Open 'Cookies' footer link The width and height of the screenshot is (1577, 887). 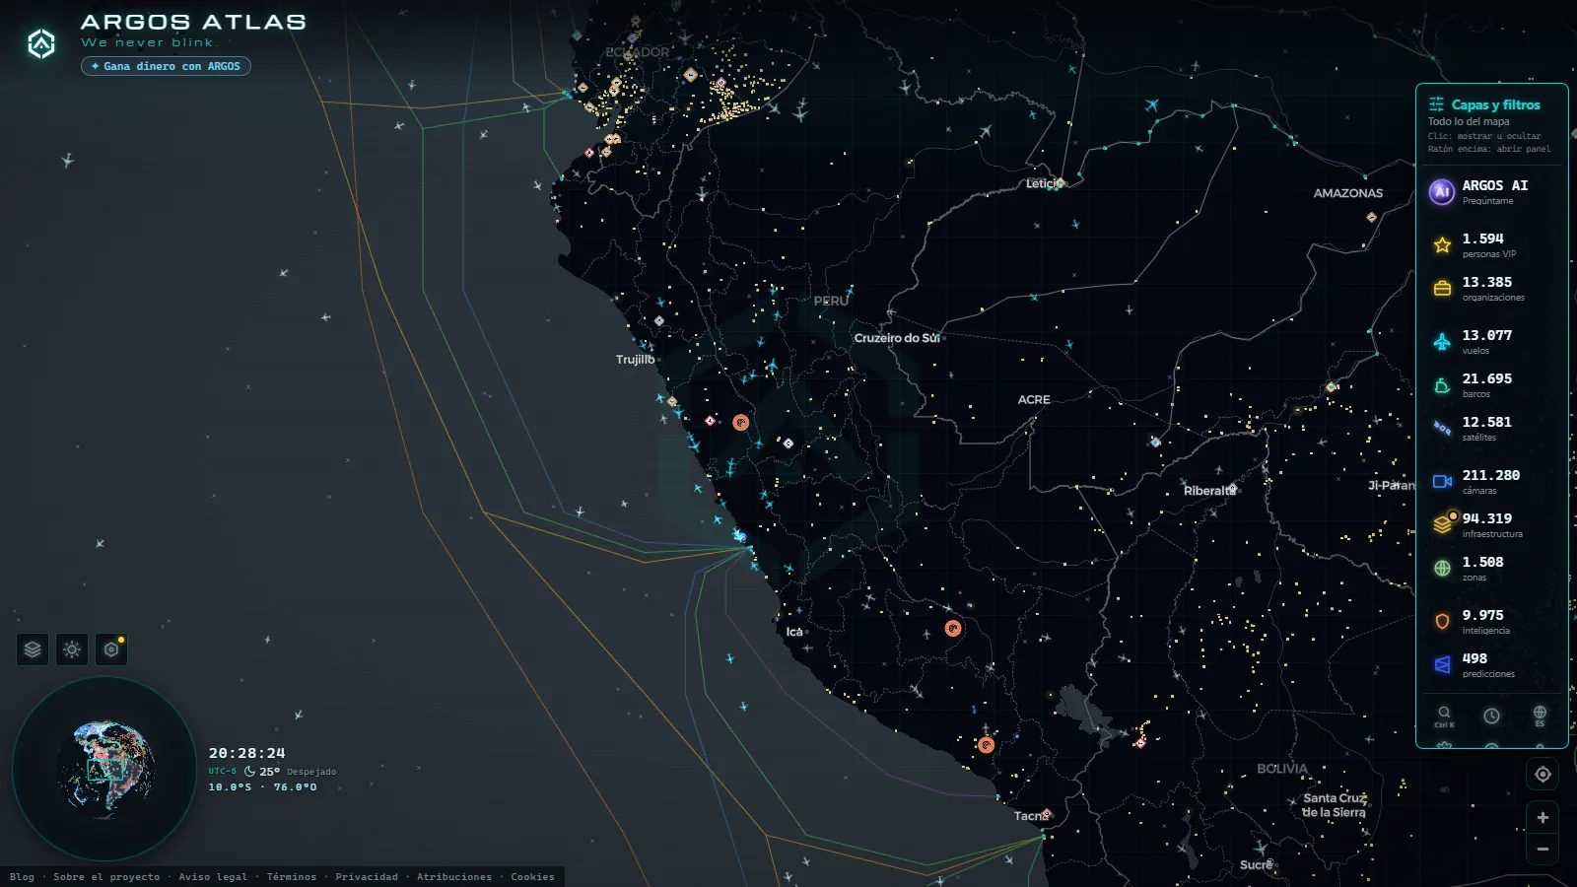(x=532, y=877)
